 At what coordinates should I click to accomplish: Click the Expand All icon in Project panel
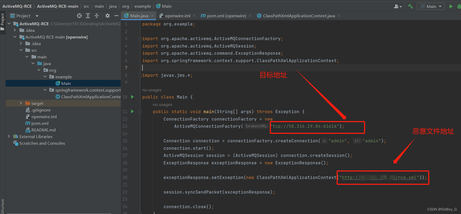tap(88, 16)
